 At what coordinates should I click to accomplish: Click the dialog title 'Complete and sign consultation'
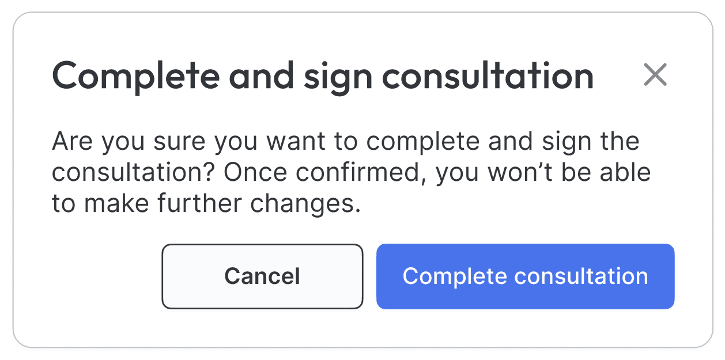323,75
